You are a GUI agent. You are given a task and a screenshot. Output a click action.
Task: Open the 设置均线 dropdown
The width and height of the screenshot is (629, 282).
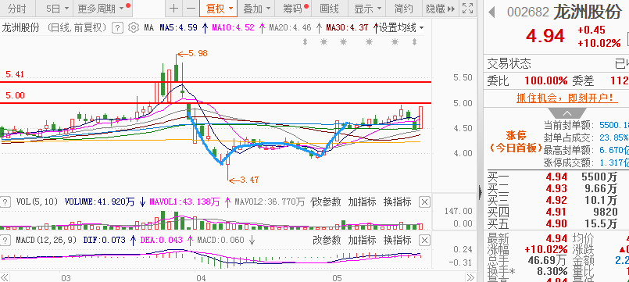click(x=402, y=27)
